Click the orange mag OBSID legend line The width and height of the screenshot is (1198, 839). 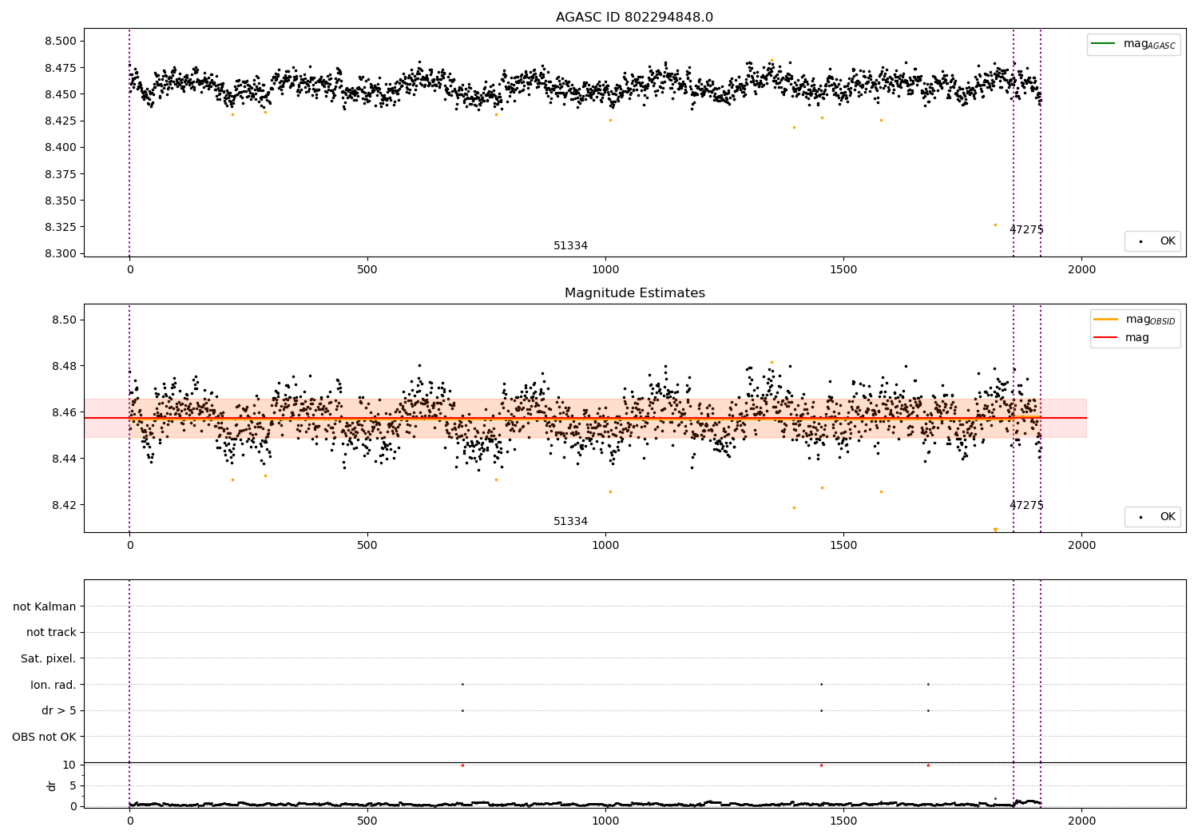(1105, 320)
